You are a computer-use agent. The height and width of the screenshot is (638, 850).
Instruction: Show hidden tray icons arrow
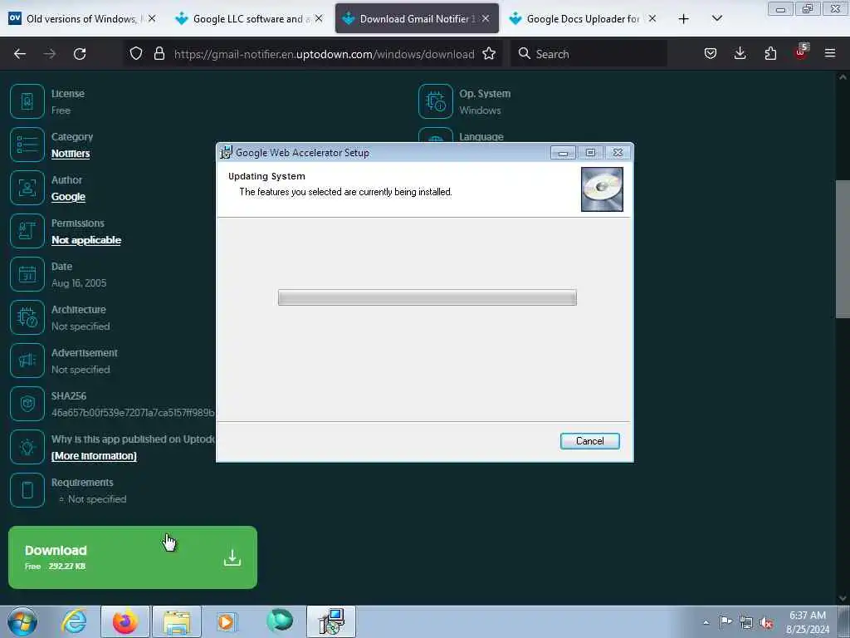pos(706,622)
